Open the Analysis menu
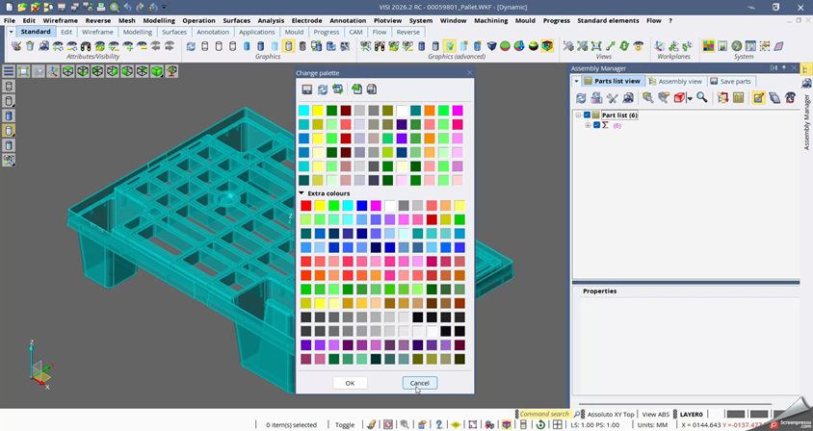 [x=271, y=21]
